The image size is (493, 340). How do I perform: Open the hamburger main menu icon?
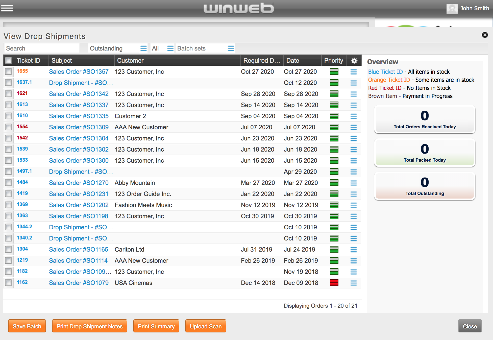point(7,8)
